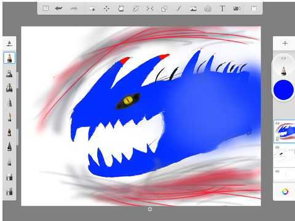The height and width of the screenshot is (221, 295).
Task: Select the highlighted pencil brush
Action: pyautogui.click(x=9, y=58)
